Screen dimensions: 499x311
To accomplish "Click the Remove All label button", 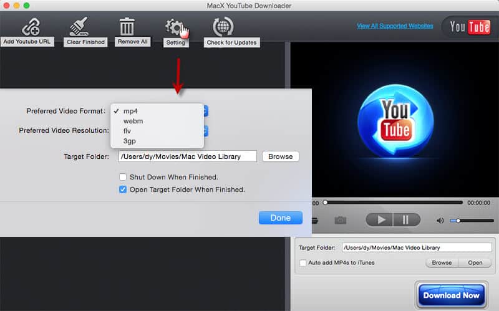I will tap(133, 42).
